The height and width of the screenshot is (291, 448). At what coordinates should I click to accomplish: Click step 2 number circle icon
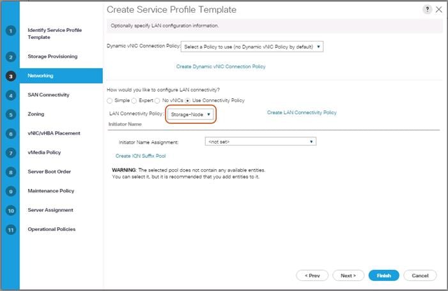tap(10, 57)
